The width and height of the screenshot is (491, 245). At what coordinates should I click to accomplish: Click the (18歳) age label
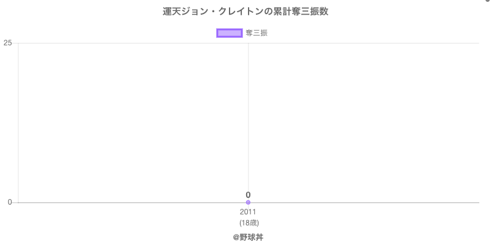[x=248, y=222]
